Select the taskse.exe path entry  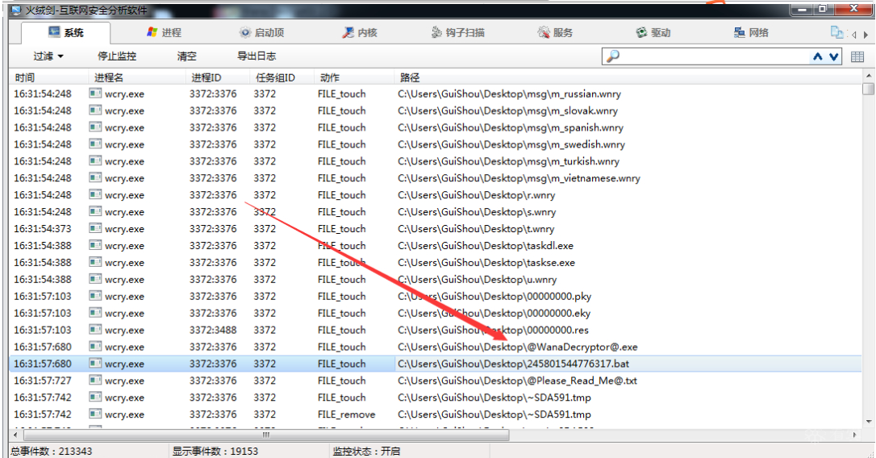[x=486, y=263]
